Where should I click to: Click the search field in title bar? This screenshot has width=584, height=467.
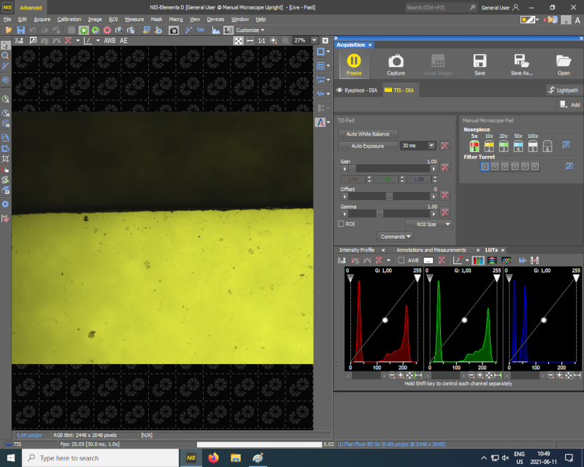tap(441, 7)
